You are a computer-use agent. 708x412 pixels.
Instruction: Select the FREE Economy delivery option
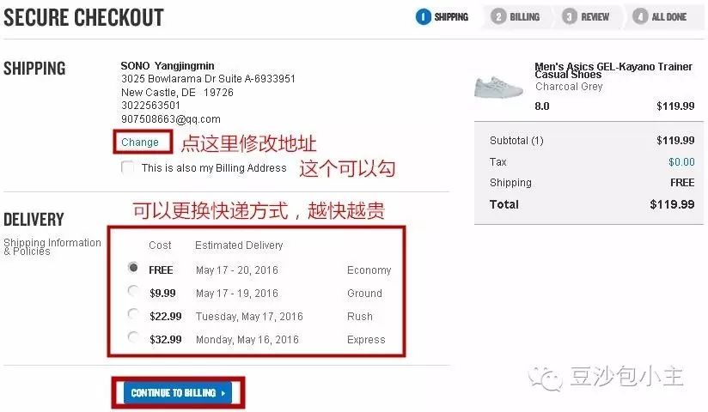click(x=132, y=268)
